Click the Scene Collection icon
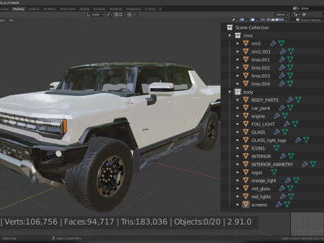 tap(230, 28)
